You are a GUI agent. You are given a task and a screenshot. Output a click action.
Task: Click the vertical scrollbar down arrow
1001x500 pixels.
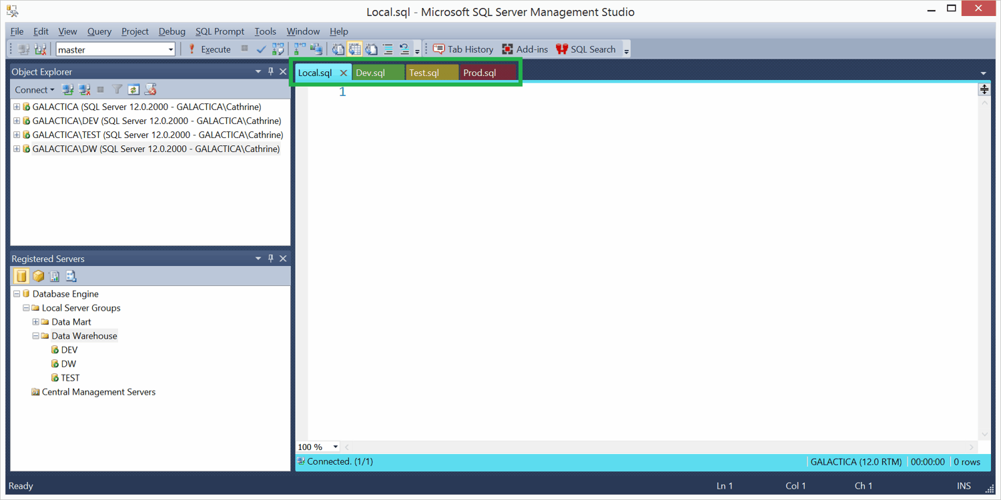coord(984,435)
